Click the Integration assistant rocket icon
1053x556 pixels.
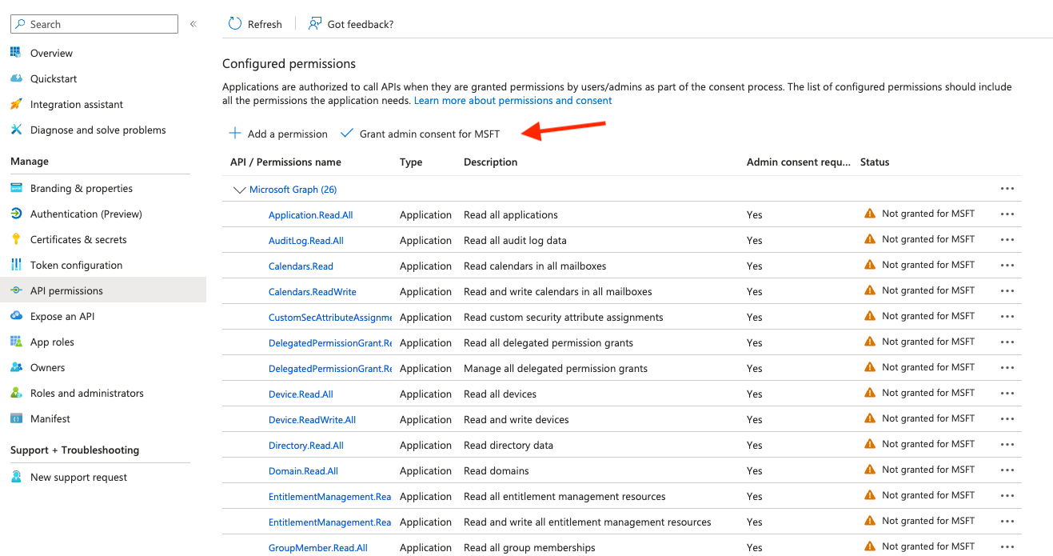pyautogui.click(x=16, y=104)
